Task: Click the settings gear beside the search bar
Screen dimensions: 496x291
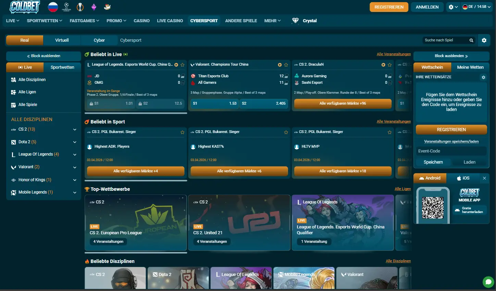Action: tap(484, 40)
